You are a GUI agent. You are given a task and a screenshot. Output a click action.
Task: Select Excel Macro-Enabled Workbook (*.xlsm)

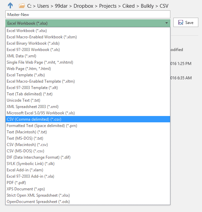point(88,37)
